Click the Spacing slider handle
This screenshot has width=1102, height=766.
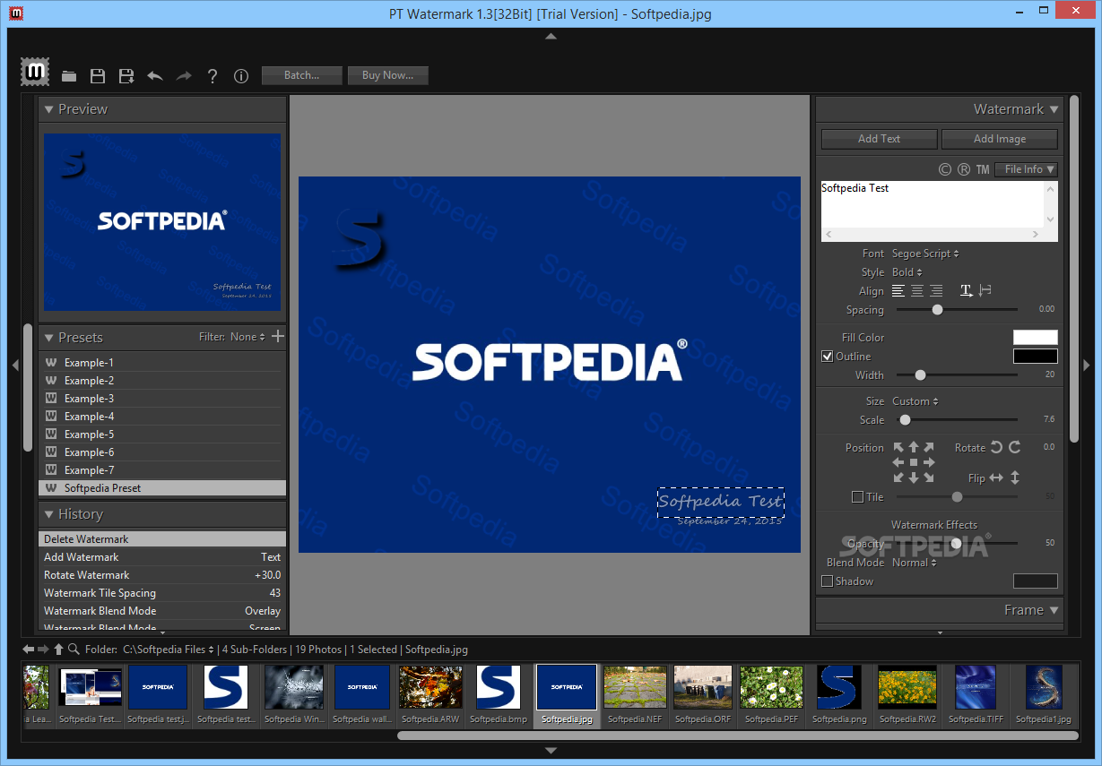[937, 310]
